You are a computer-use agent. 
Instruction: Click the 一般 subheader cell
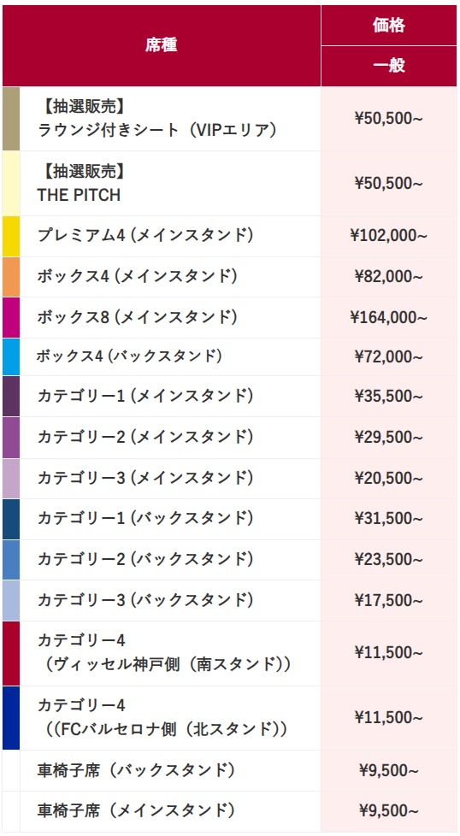(389, 66)
